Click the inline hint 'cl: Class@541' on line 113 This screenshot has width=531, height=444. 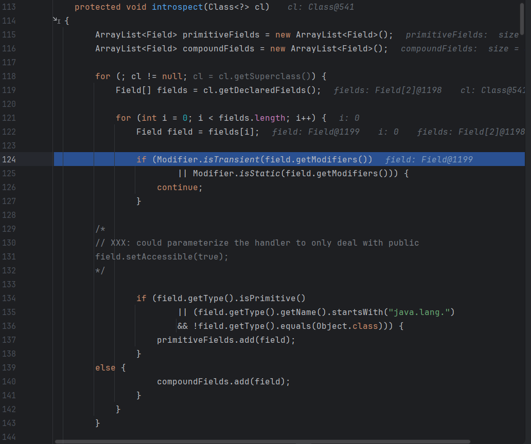tap(321, 7)
